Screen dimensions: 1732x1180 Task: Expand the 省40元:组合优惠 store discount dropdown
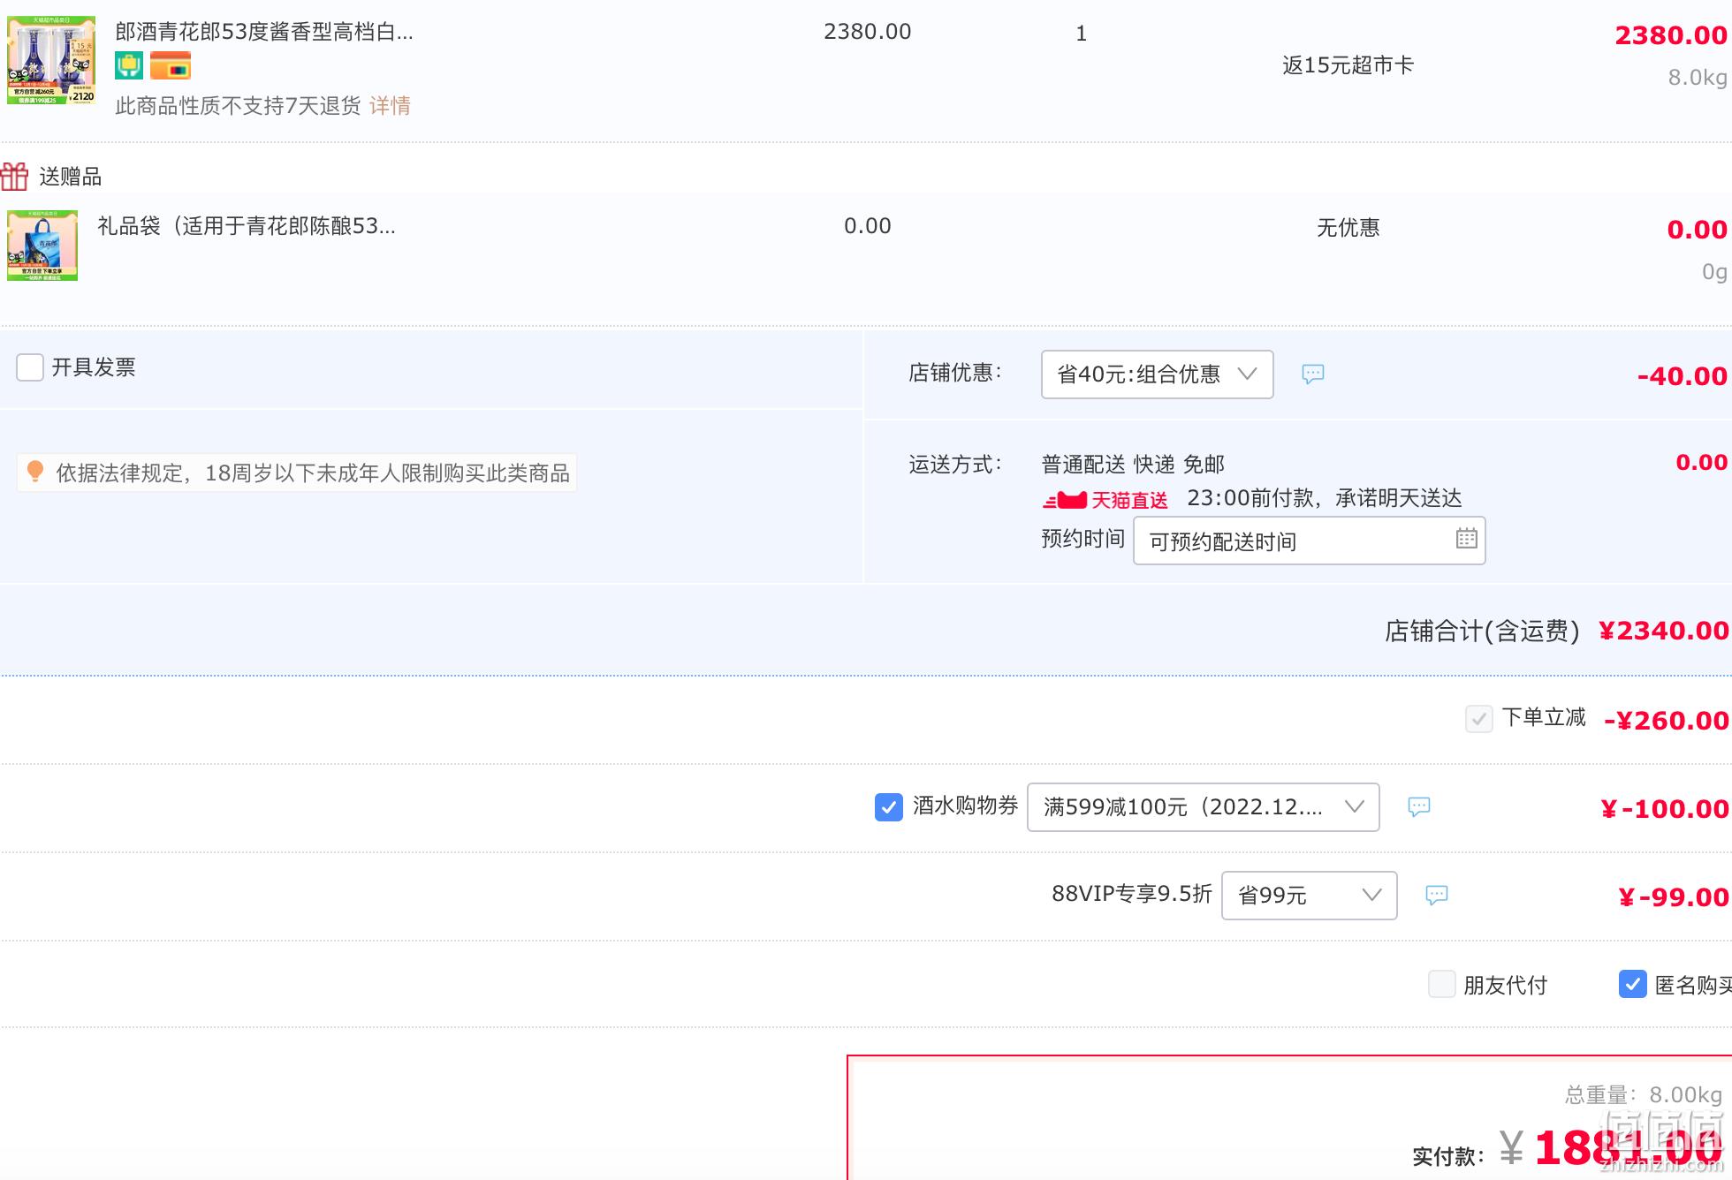[x=1157, y=374]
